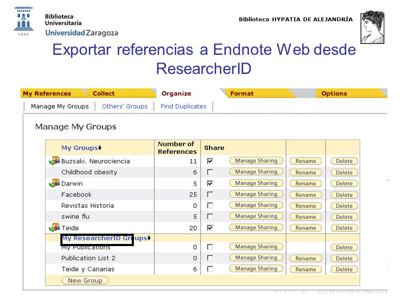Click Manage Sharing for Teide y Canarias
The image size is (408, 306).
[256, 268]
